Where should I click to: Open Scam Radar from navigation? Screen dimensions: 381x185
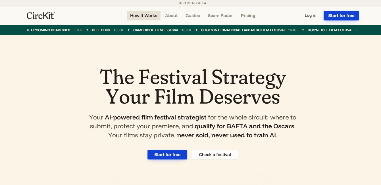220,16
